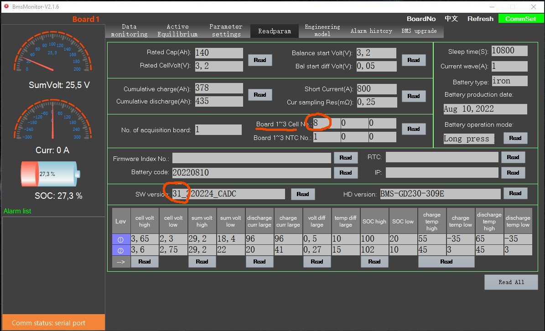Screen dimensions: 545x331
Task: Open the Parameter settings tab
Action: [226, 31]
